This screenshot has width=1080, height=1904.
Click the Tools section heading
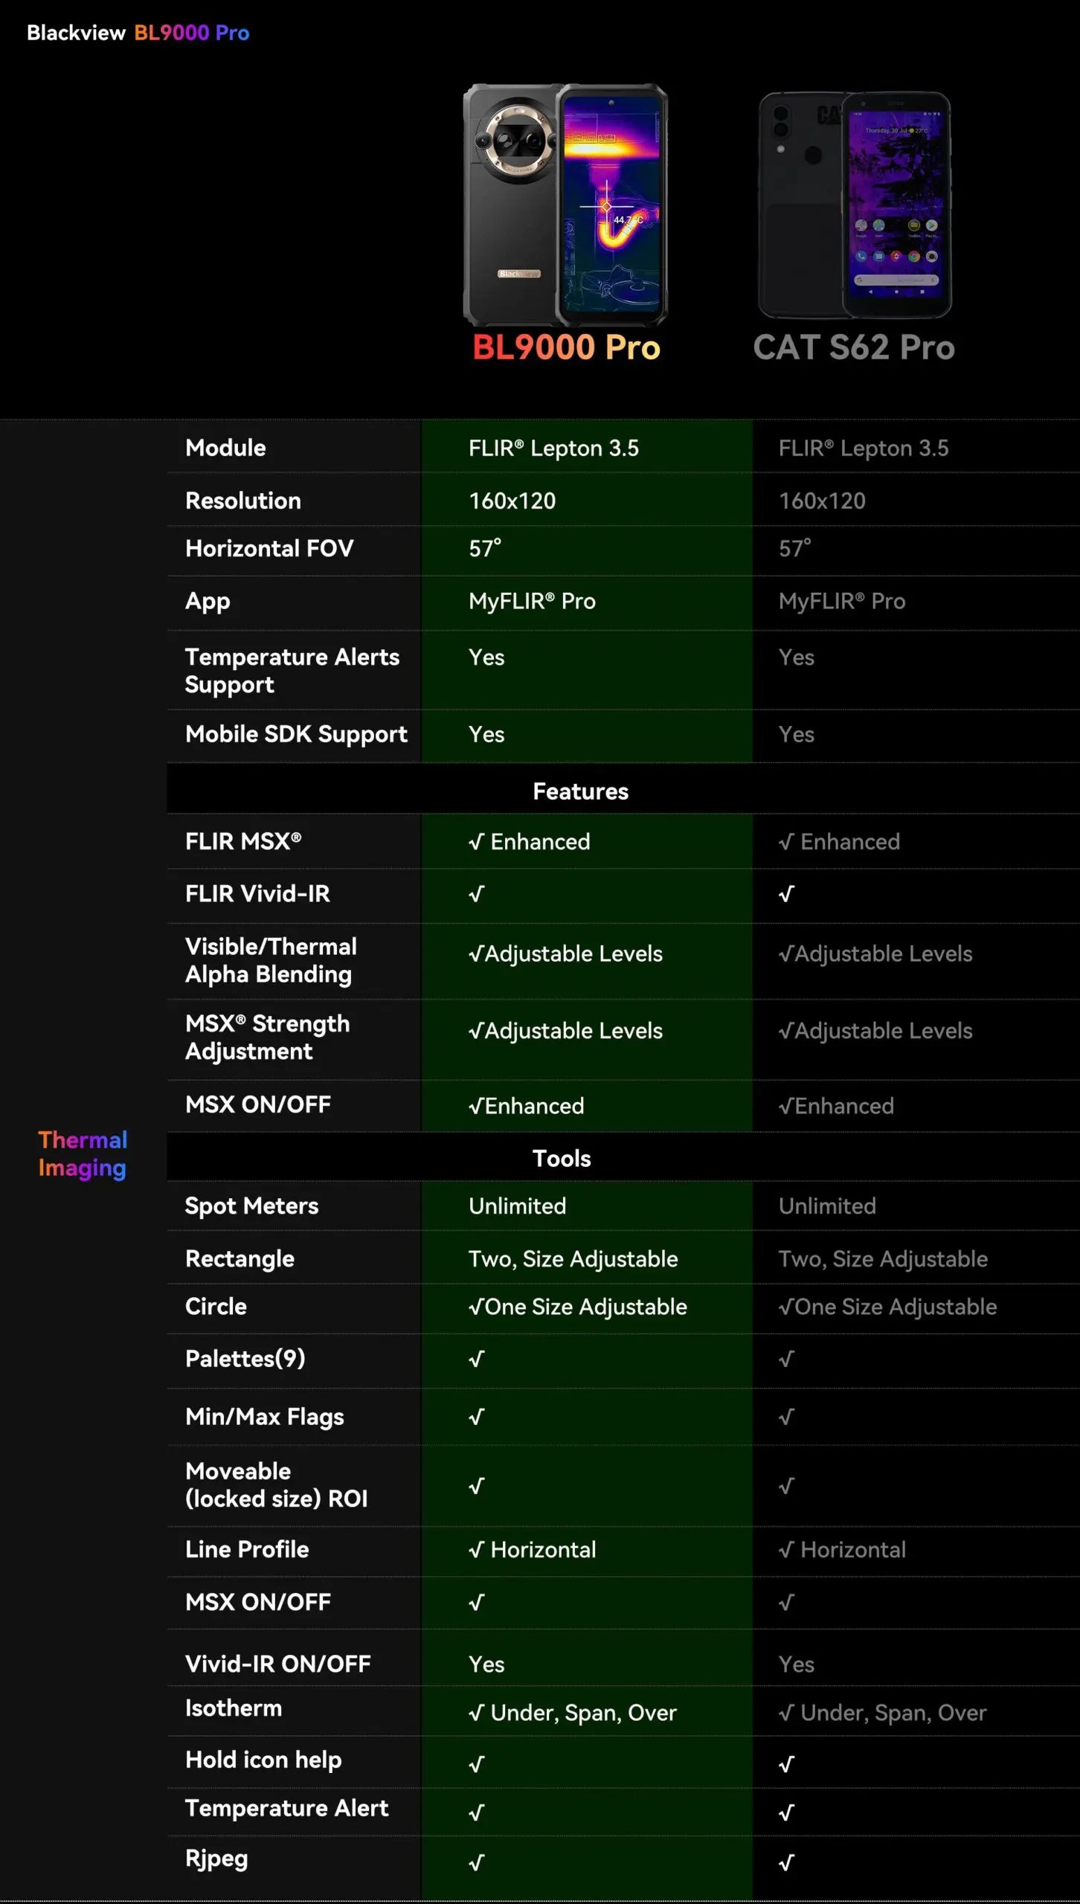(x=562, y=1158)
